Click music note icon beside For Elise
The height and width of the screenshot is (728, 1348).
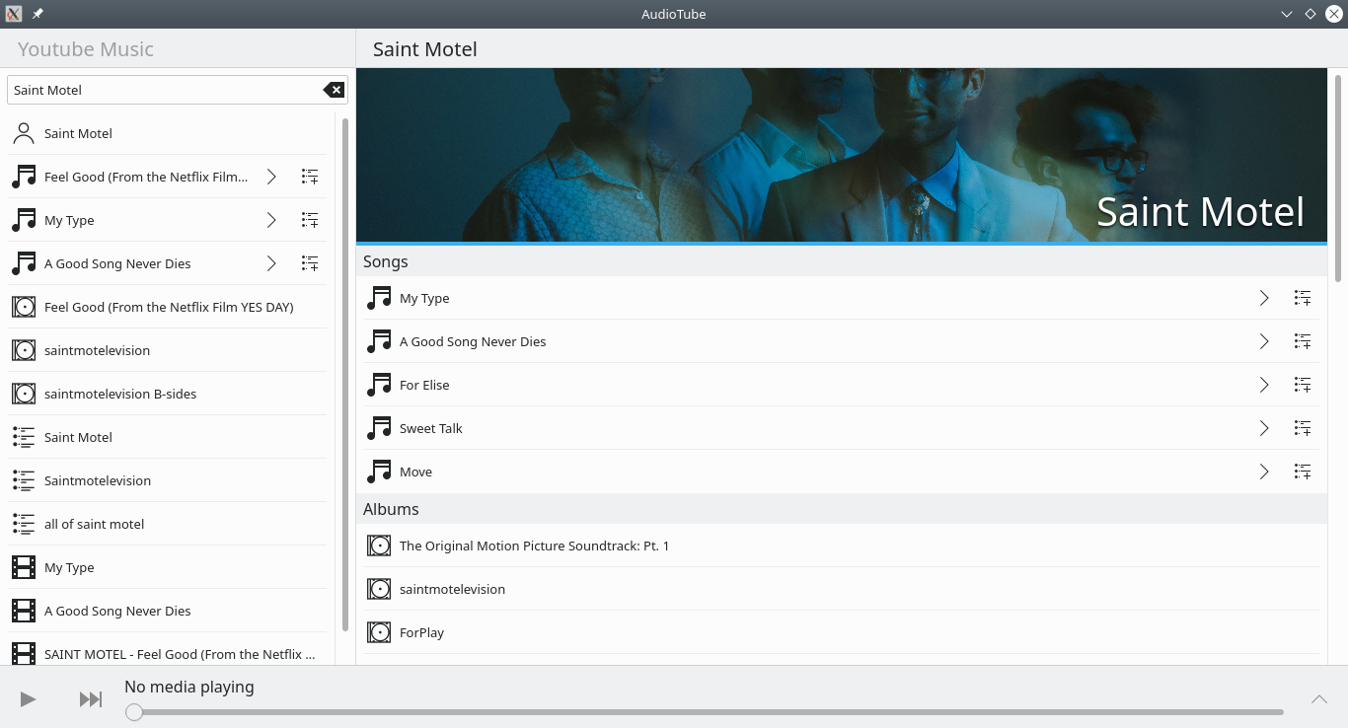pos(379,385)
